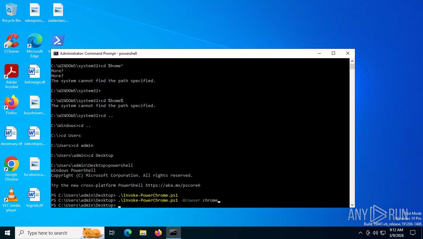Maximize the Command Prompt window
The width and height of the screenshot is (423, 239).
(333, 54)
